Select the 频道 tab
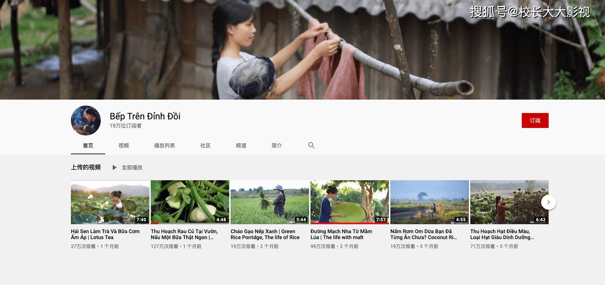The image size is (605, 285). coord(241,145)
